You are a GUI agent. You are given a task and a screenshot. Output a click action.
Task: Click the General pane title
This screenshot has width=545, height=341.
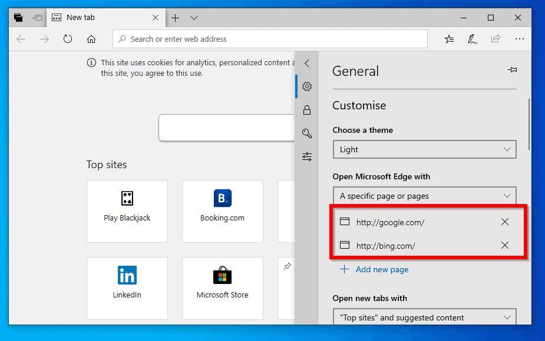(x=355, y=71)
